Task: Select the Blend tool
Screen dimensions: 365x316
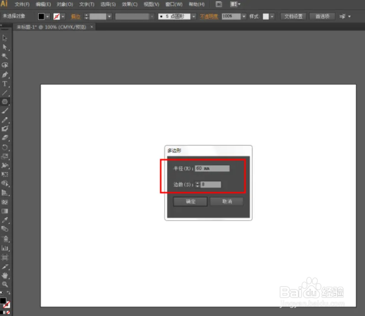Action: click(x=5, y=229)
